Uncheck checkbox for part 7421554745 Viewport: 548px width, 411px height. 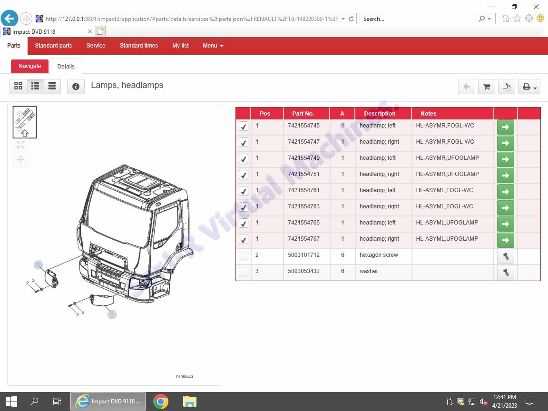tap(244, 126)
